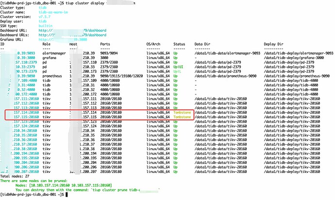This screenshot has width=335, height=200.
Task: Open the 'Dashboard URLs:' link ending in /dashboard
Action: coord(72,35)
